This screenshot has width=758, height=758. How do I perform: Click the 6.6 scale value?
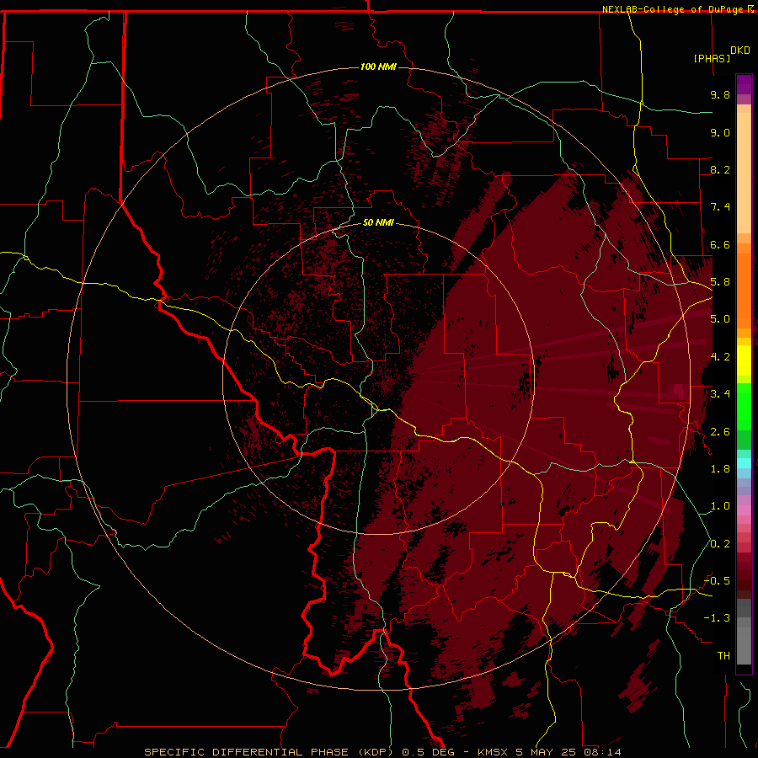720,244
